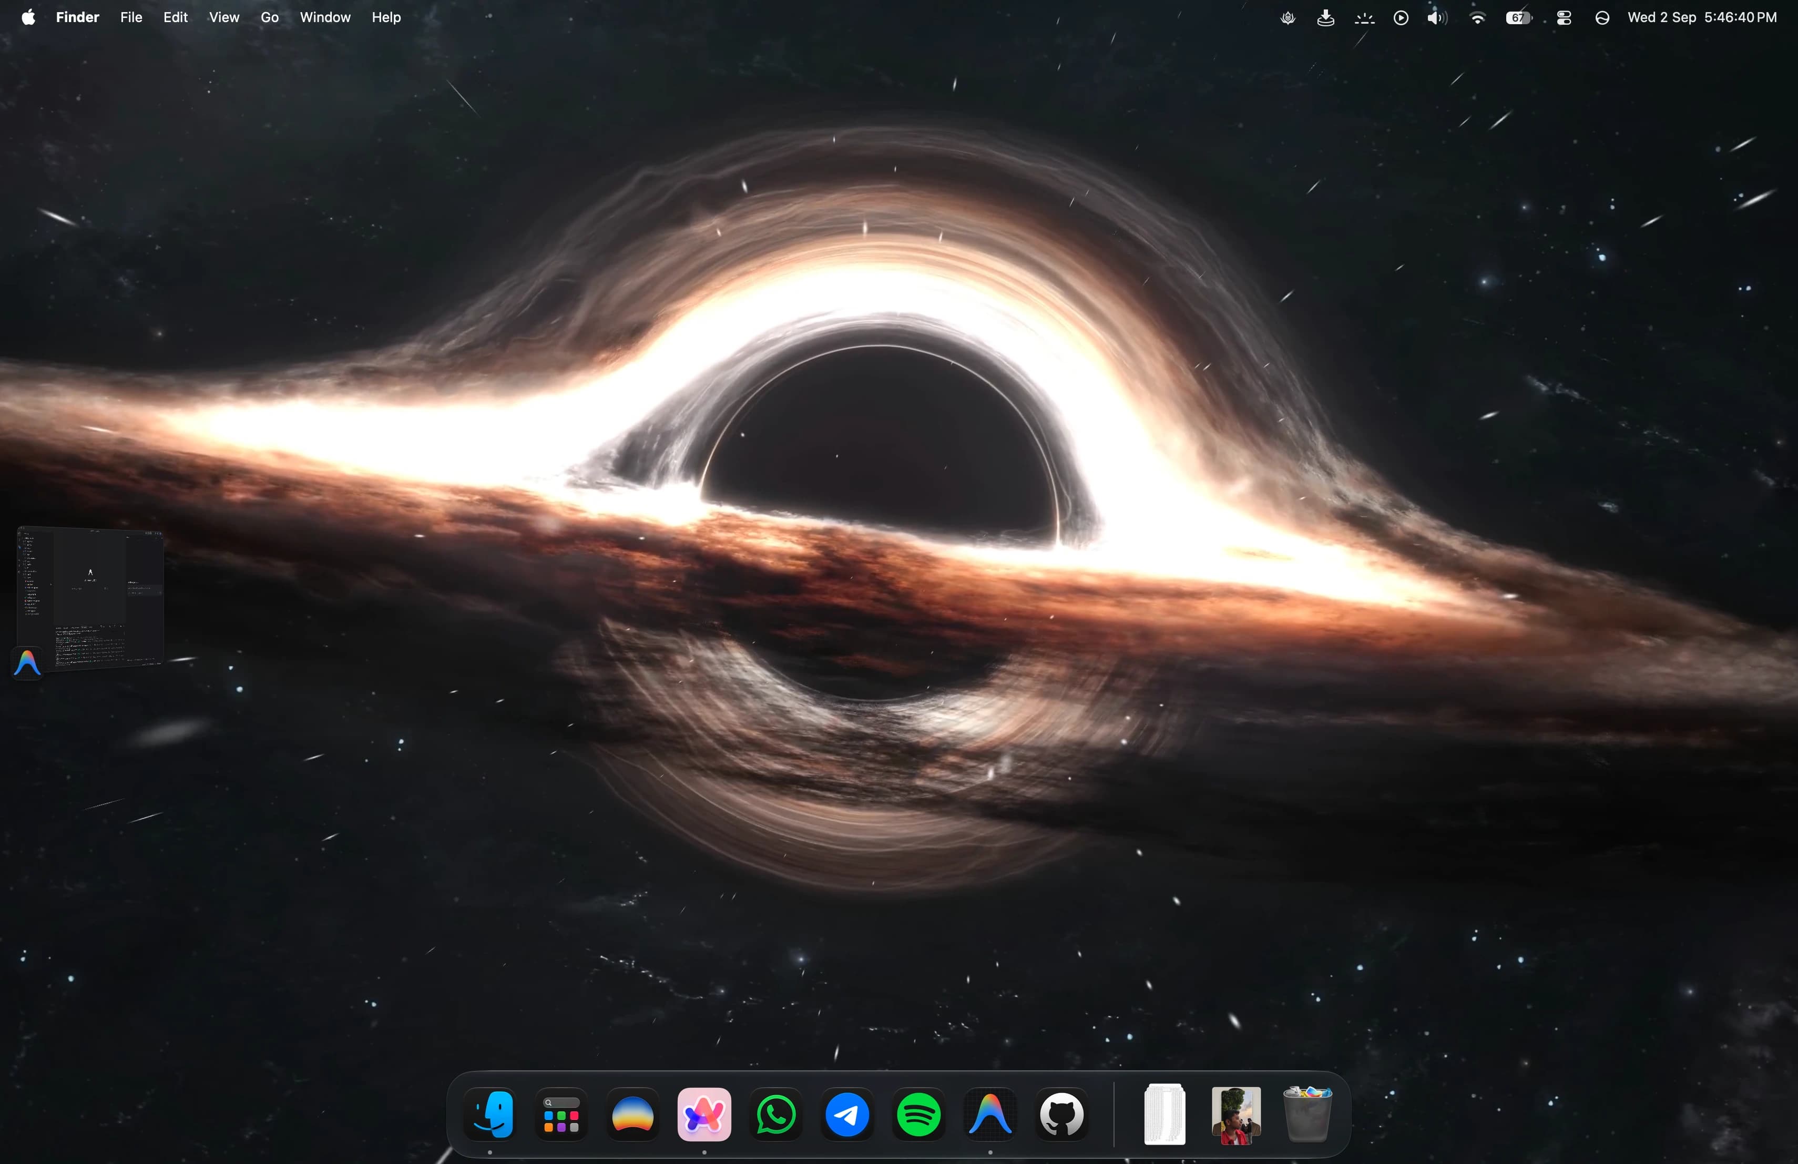1798x1164 pixels.
Task: Open the white document stack in Dock
Action: tap(1164, 1114)
